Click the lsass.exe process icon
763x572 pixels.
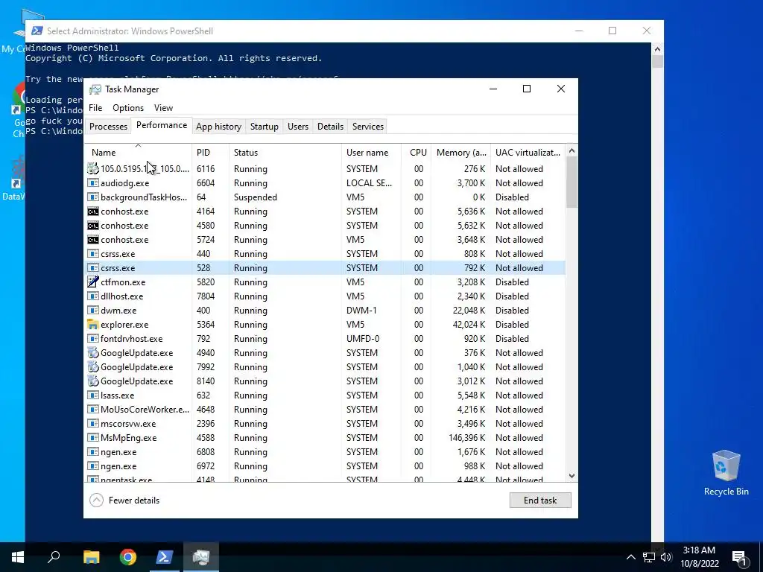[x=92, y=395]
